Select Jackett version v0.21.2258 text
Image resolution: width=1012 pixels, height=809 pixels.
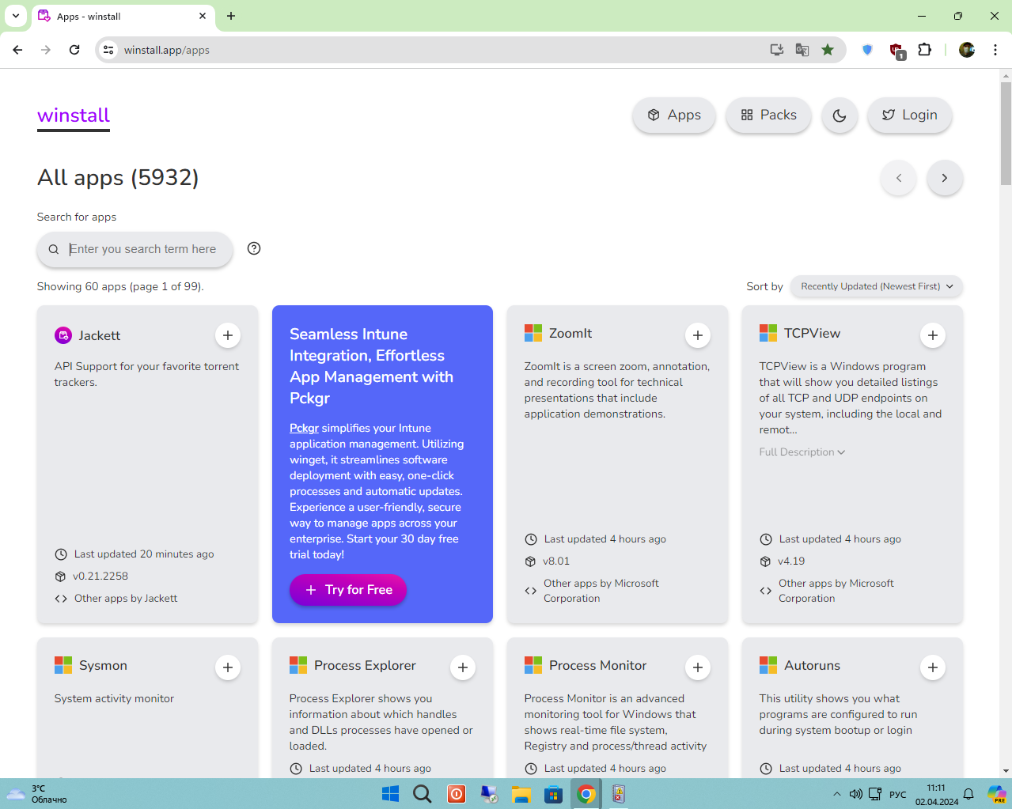click(100, 577)
